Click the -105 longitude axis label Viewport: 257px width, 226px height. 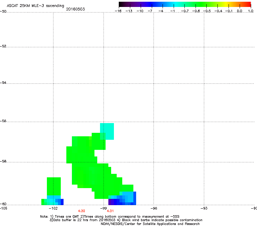(x=3, y=208)
